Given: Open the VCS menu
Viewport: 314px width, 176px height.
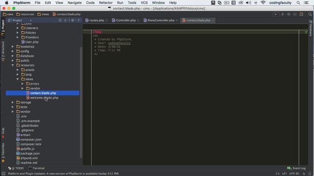Looking at the screenshot, I should [144, 3].
